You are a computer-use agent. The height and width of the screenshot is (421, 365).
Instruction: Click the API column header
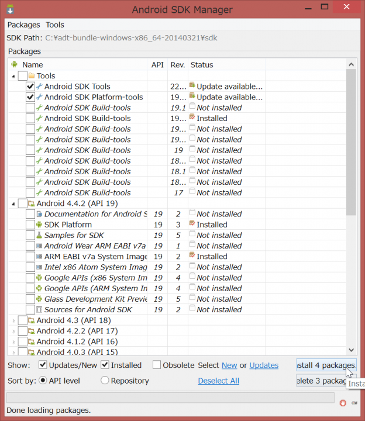click(157, 65)
